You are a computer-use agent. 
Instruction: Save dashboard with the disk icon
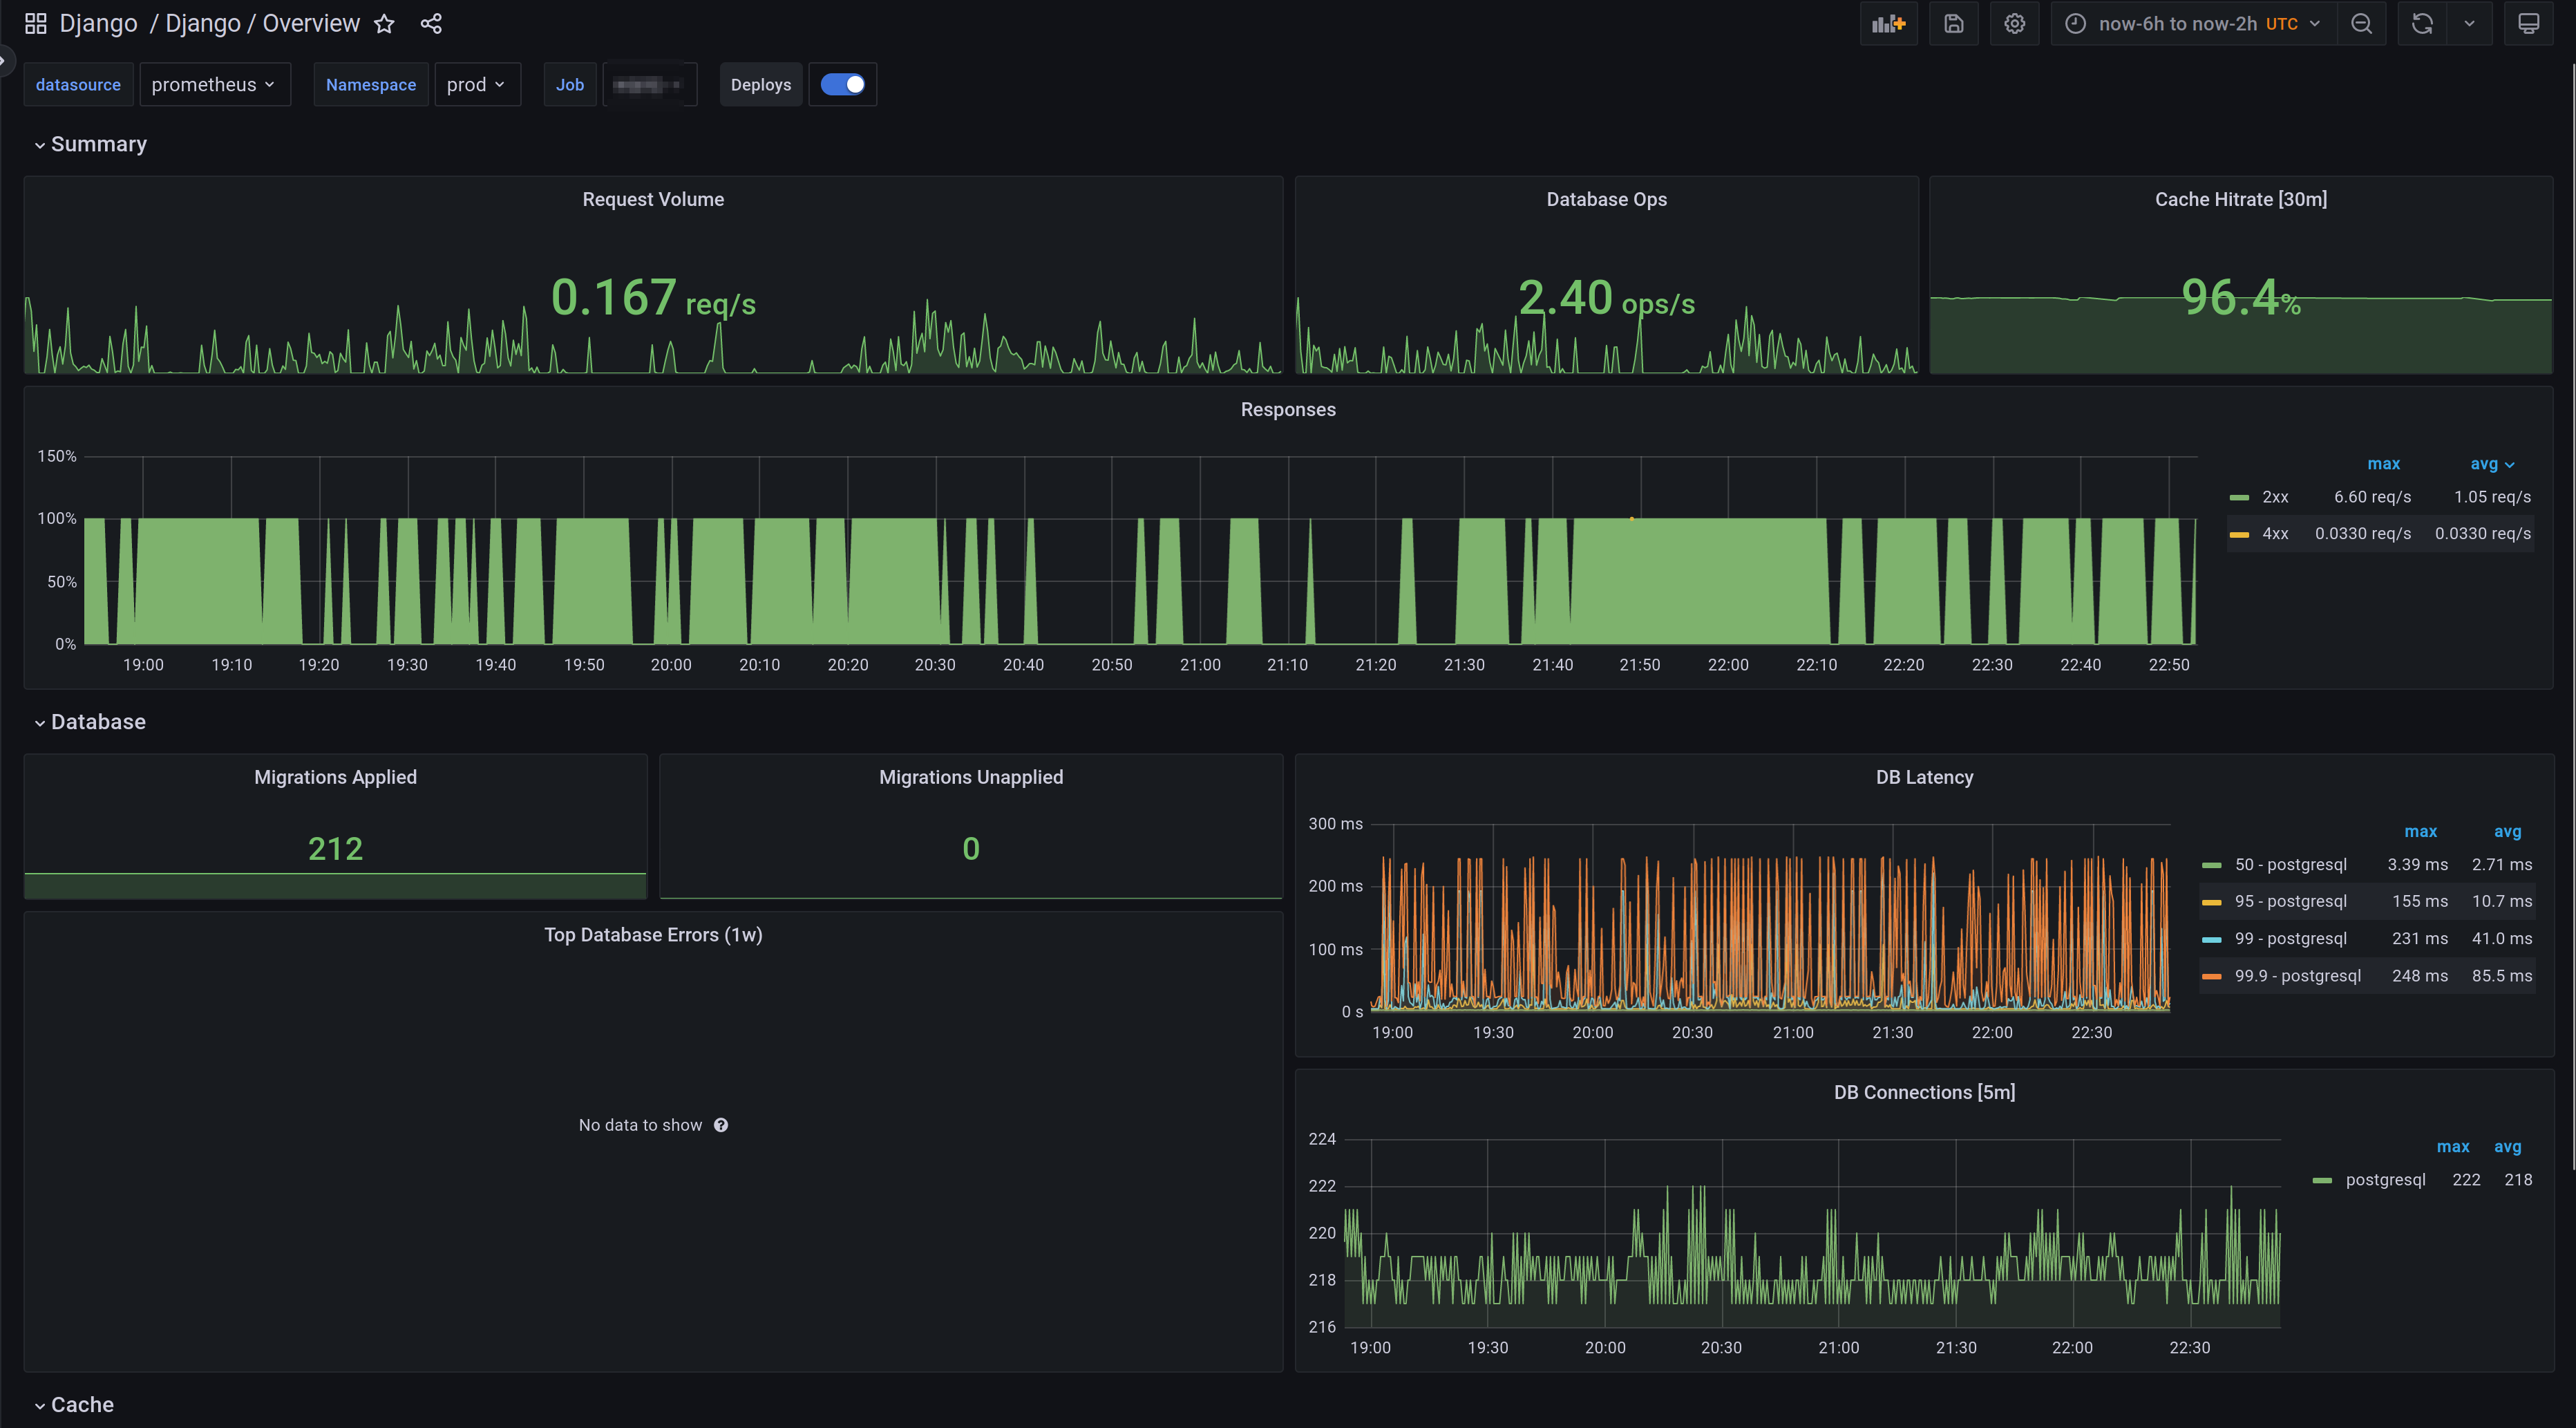coord(1953,24)
